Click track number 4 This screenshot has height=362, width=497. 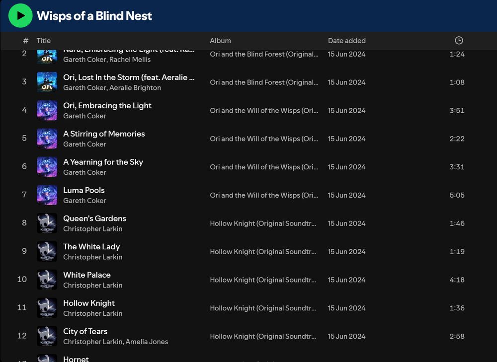click(24, 110)
